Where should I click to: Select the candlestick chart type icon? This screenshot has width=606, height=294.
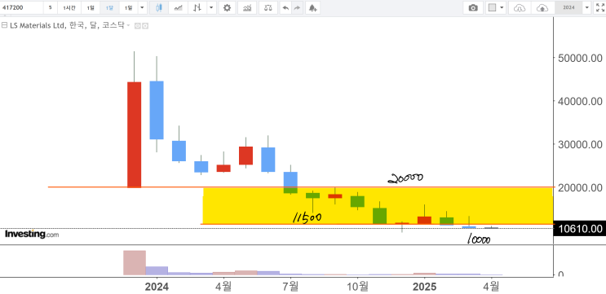click(158, 7)
